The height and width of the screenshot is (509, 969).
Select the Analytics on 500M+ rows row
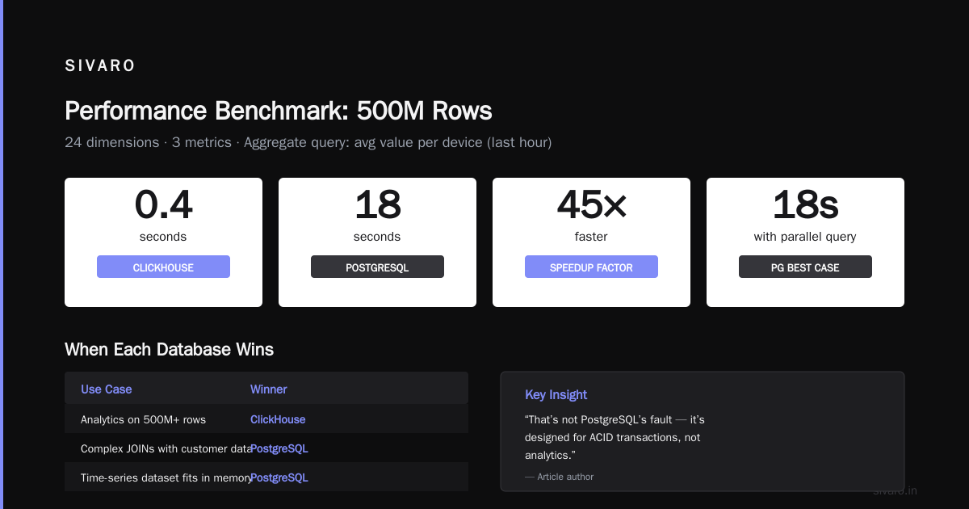click(266, 419)
